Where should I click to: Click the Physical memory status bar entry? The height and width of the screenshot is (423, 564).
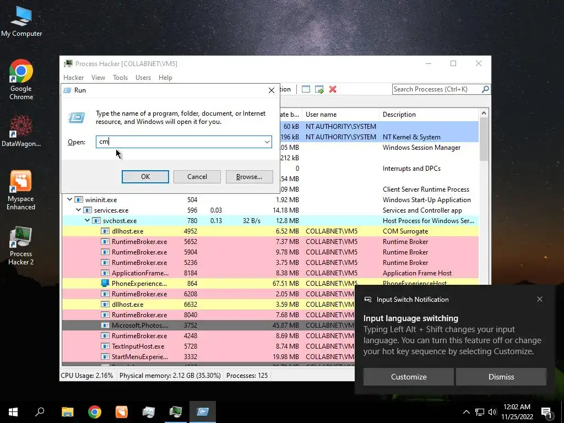point(170,376)
